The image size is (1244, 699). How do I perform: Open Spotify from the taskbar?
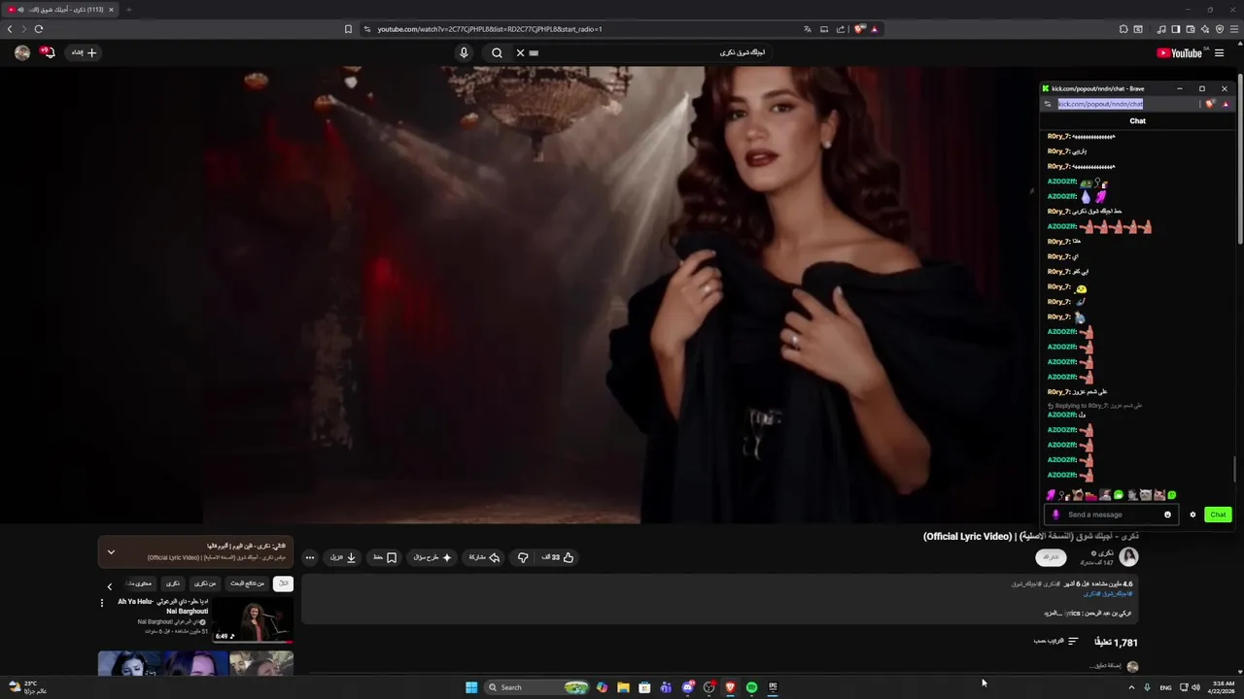pyautogui.click(x=751, y=687)
